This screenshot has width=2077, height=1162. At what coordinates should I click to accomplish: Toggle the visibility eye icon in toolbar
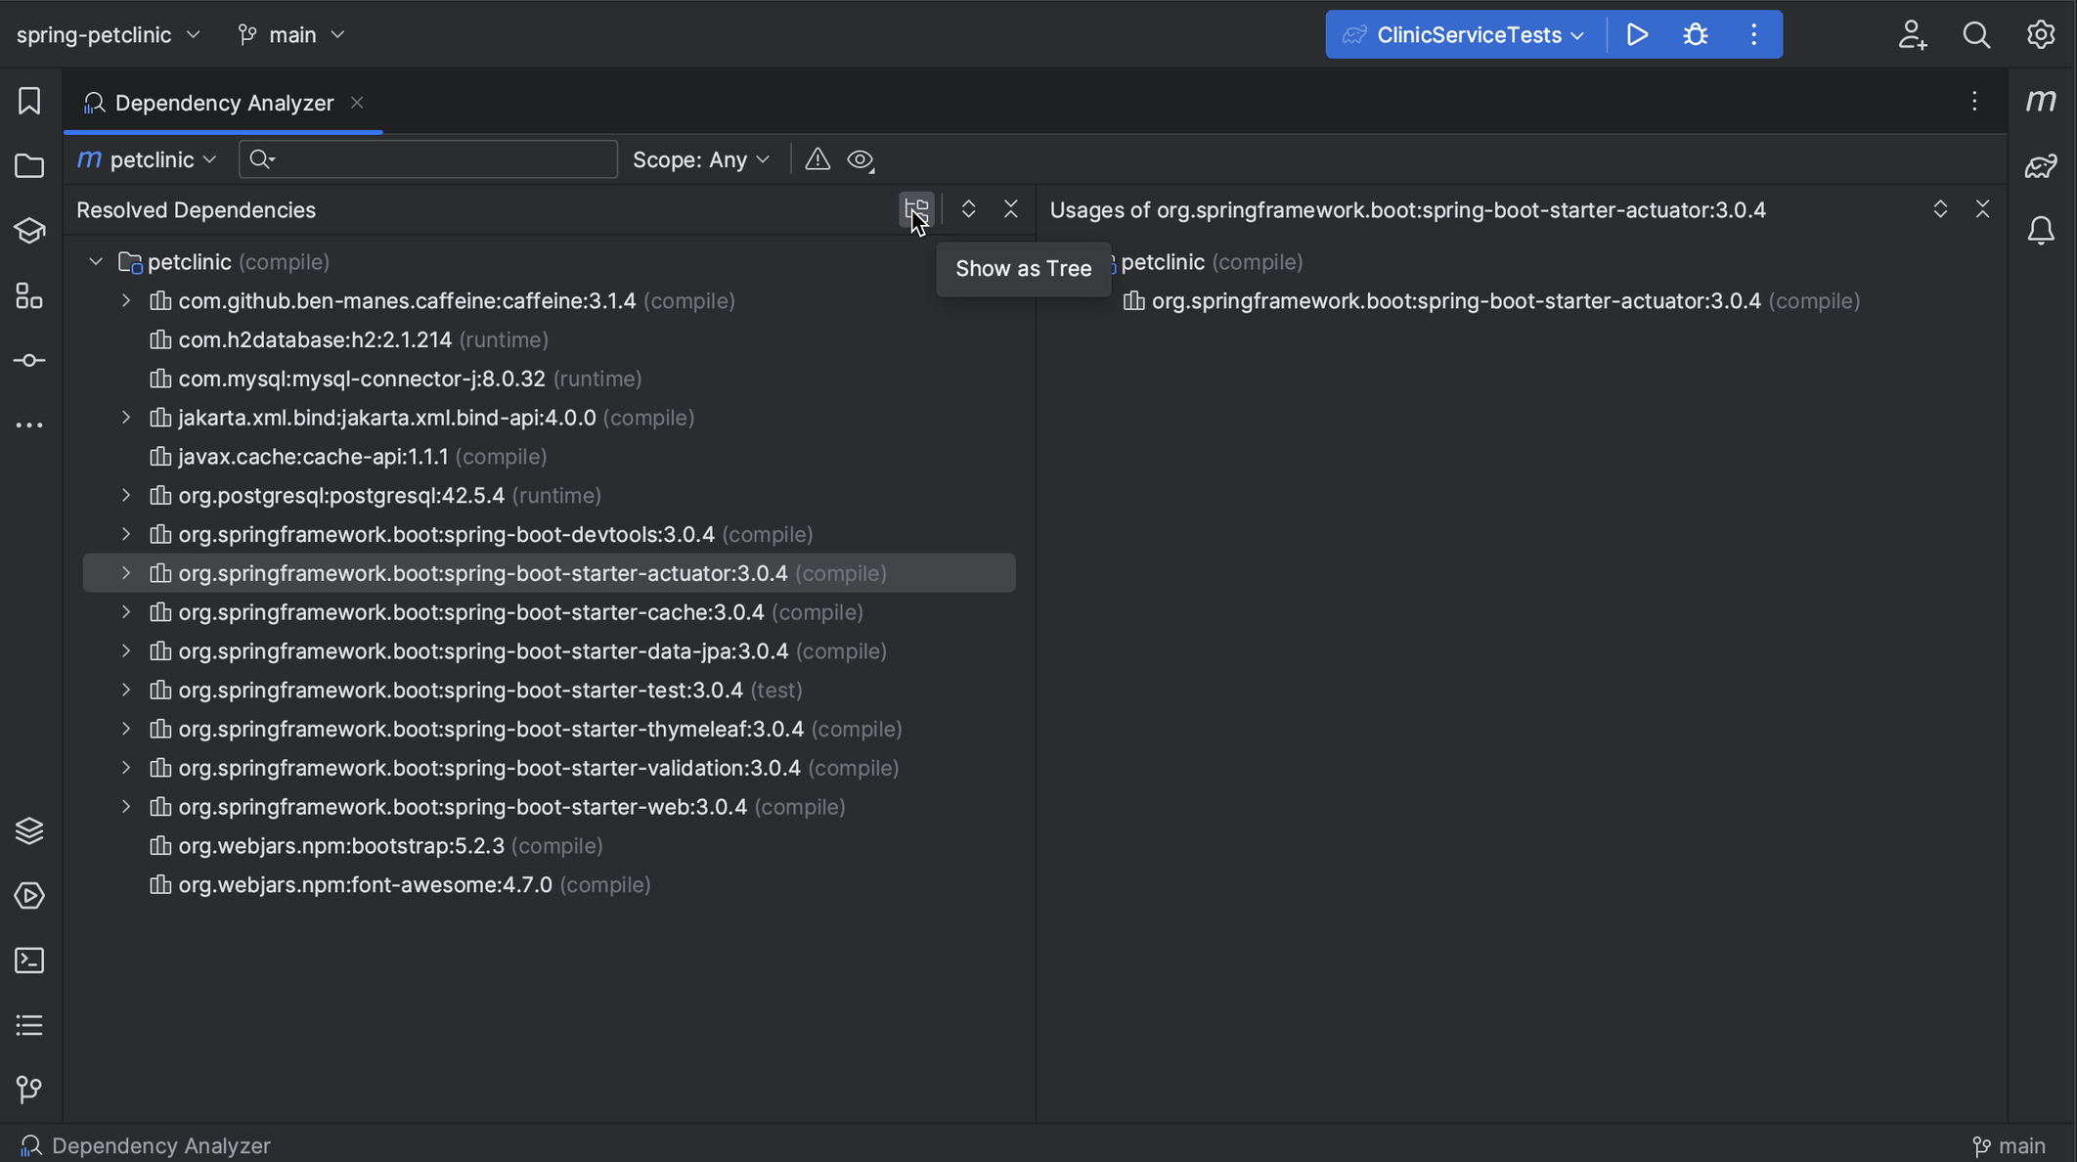861,158
